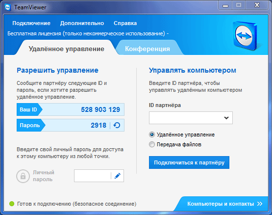Image resolution: width=272 pixels, height=215 pixels.
Task: Click the green connection status indicator
Action: click(12, 204)
